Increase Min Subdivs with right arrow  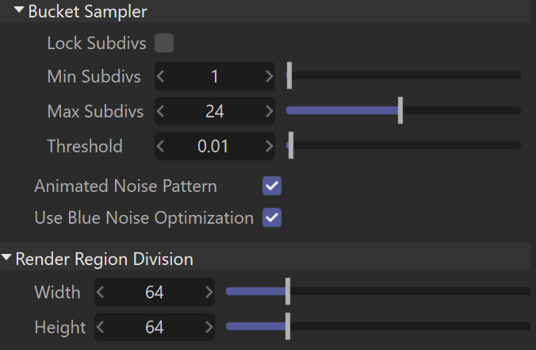coord(270,76)
